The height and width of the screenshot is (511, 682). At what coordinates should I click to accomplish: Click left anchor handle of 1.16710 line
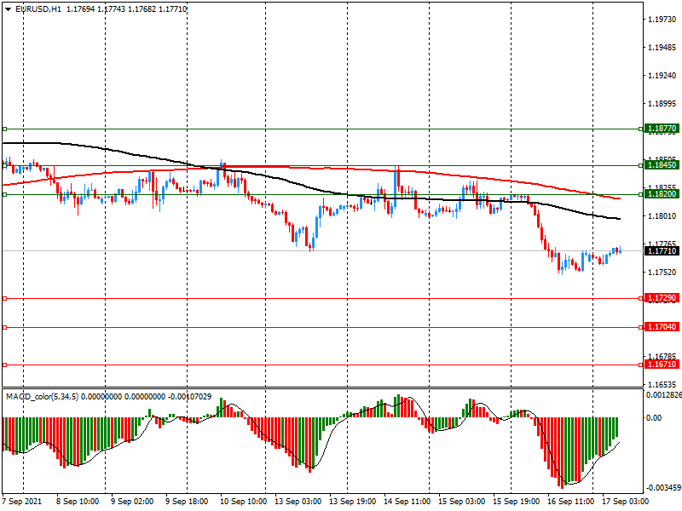point(5,365)
